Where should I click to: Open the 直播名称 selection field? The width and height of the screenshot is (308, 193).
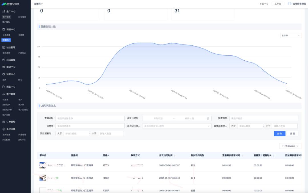(90, 118)
